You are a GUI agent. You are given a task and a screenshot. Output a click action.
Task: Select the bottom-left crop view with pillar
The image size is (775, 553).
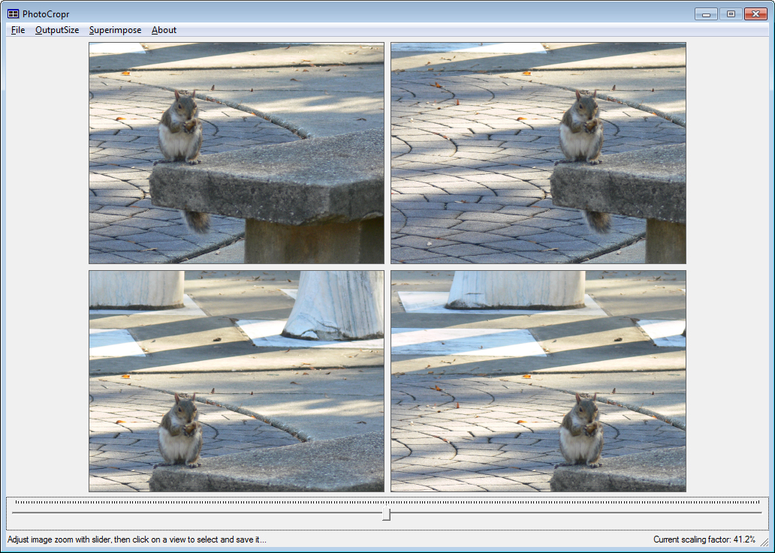pyautogui.click(x=237, y=380)
